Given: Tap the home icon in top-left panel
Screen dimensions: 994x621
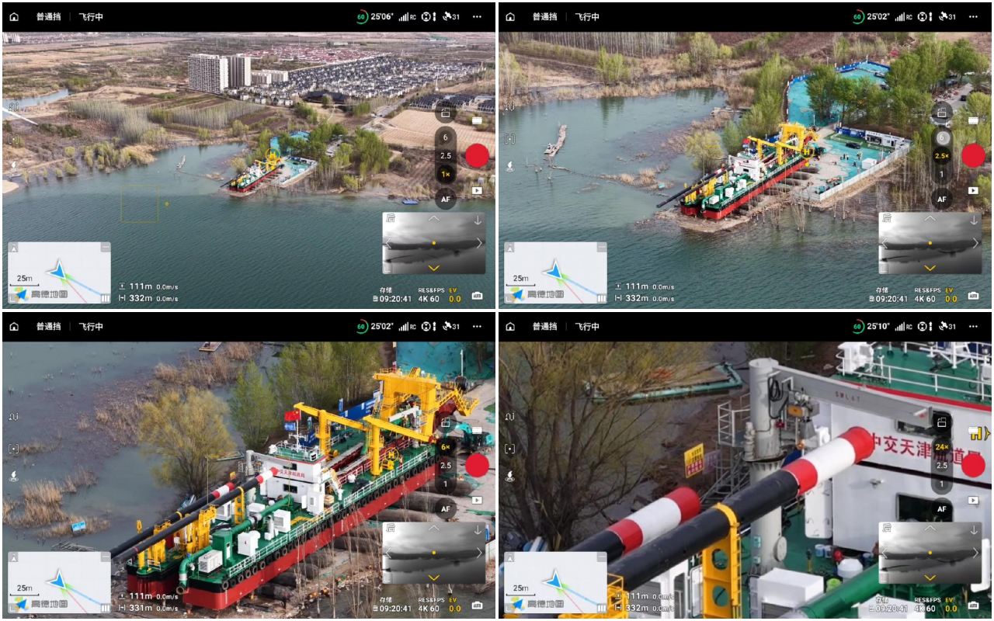Looking at the screenshot, I should (x=14, y=16).
